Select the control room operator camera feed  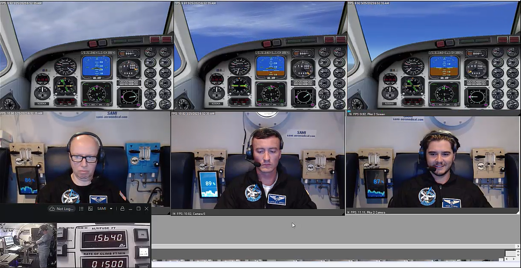[x=28, y=245]
